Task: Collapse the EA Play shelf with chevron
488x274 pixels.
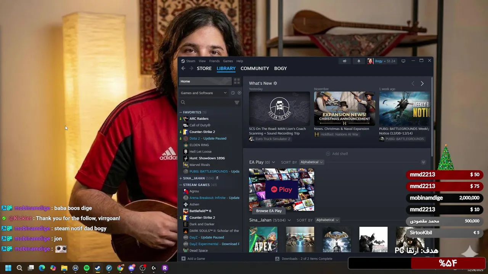Action: 423,162
